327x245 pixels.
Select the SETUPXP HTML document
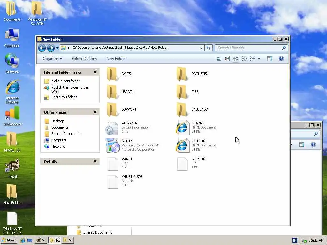[x=196, y=145]
